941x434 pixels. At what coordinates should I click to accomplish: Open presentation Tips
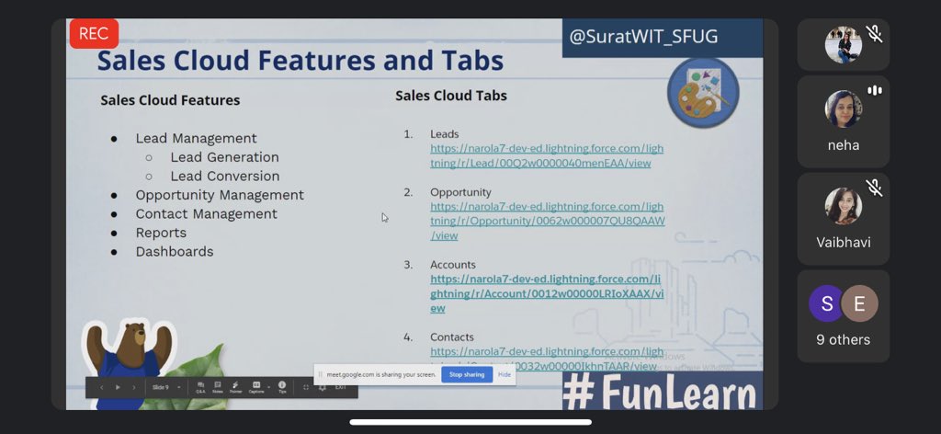point(282,388)
